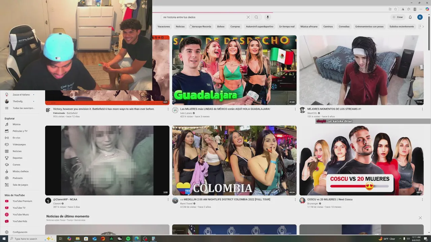Viewport: 431px width, 242px height.
Task: Select Automóvil superdeportivo chip
Action: [x=260, y=27]
